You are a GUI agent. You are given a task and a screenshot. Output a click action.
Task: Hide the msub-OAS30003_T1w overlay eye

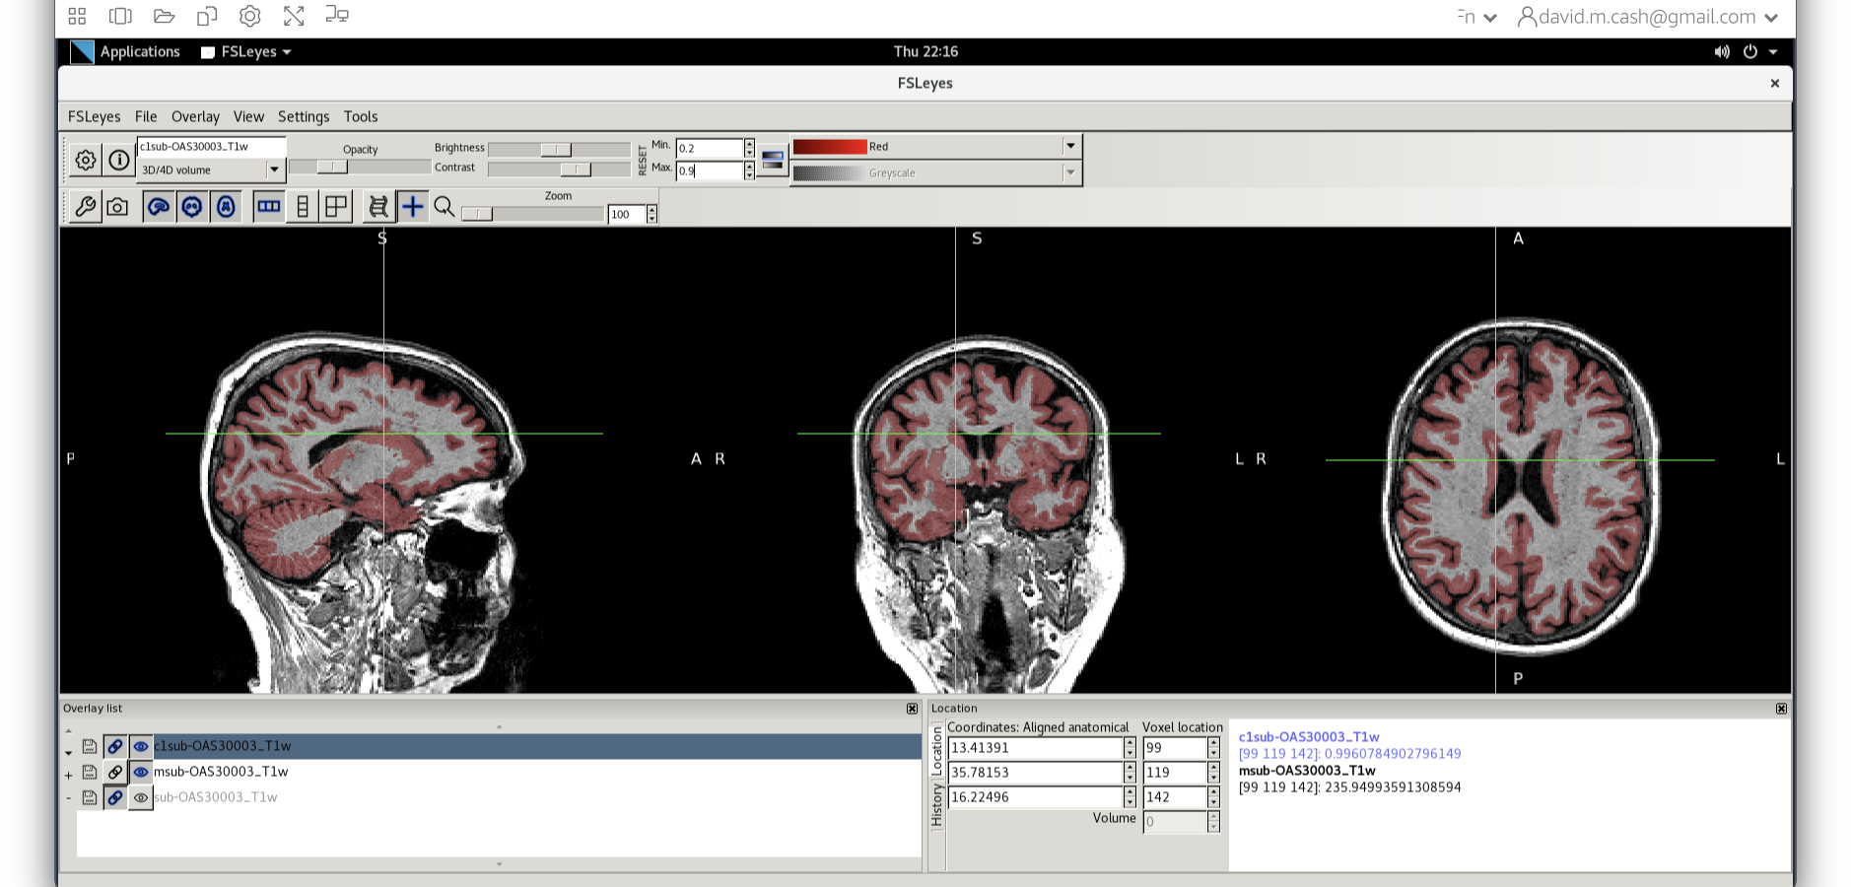(141, 772)
